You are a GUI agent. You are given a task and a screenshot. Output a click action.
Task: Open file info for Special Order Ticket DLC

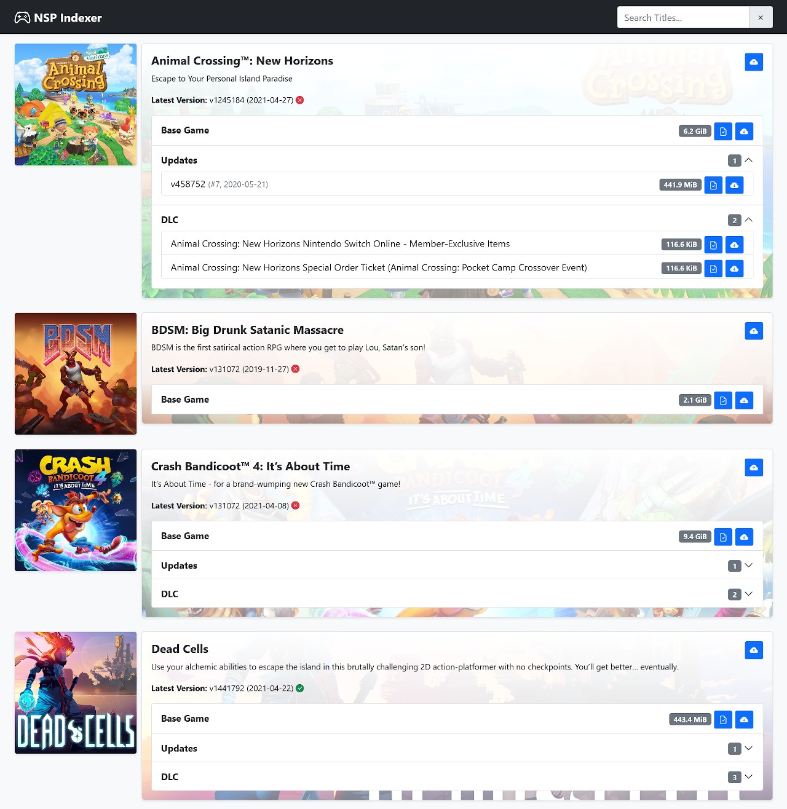(x=713, y=269)
